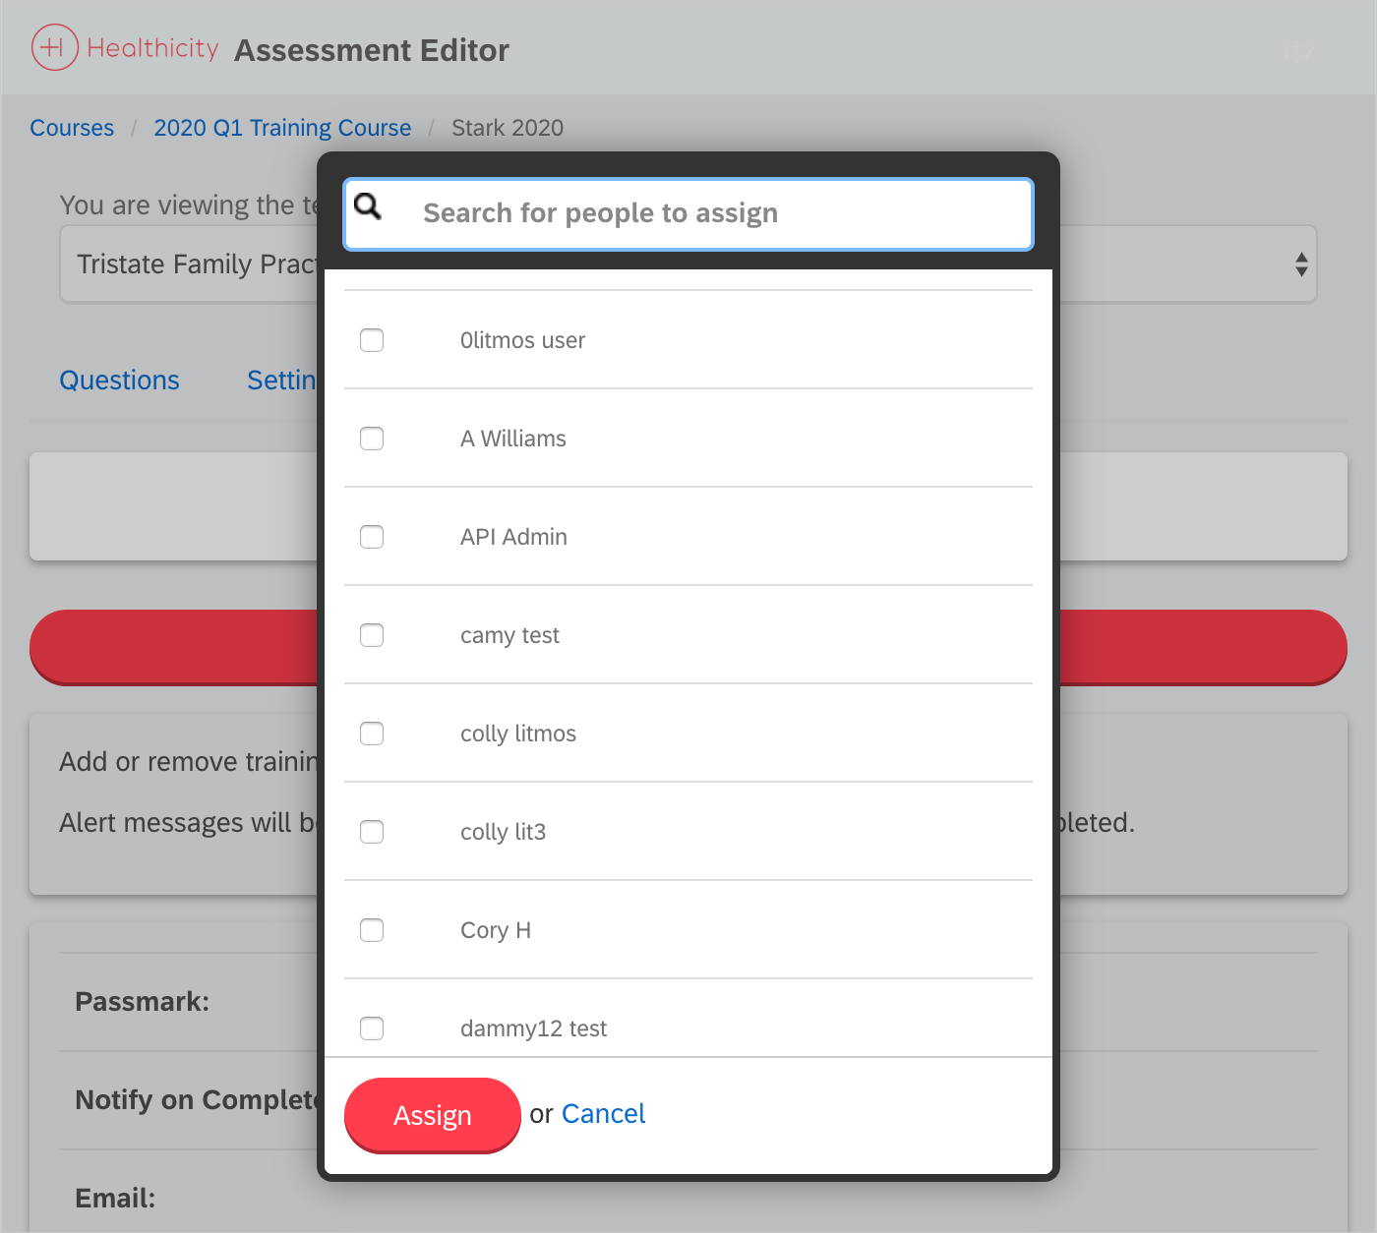1377x1233 pixels.
Task: Click the '0litmos user' name text
Action: [522, 340]
